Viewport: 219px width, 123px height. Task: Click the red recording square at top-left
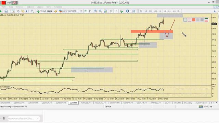(x=3, y=3)
